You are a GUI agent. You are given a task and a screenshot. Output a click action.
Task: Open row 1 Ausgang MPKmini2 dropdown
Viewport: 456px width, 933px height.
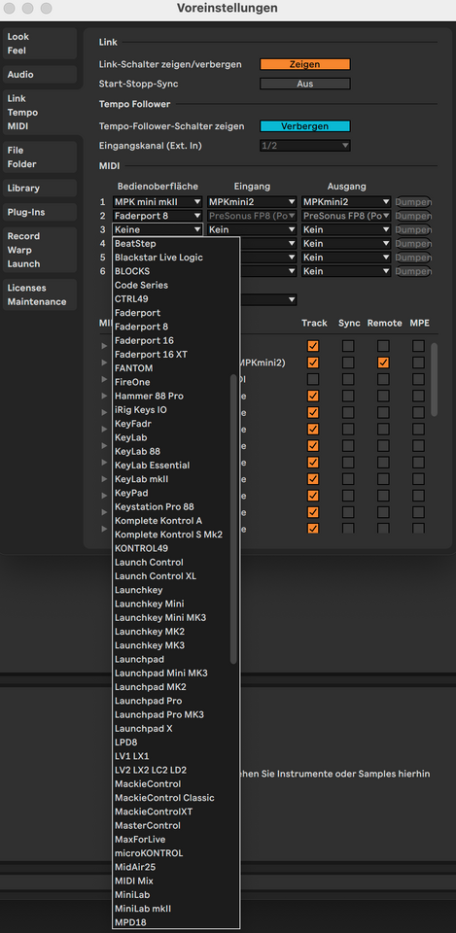tap(346, 202)
